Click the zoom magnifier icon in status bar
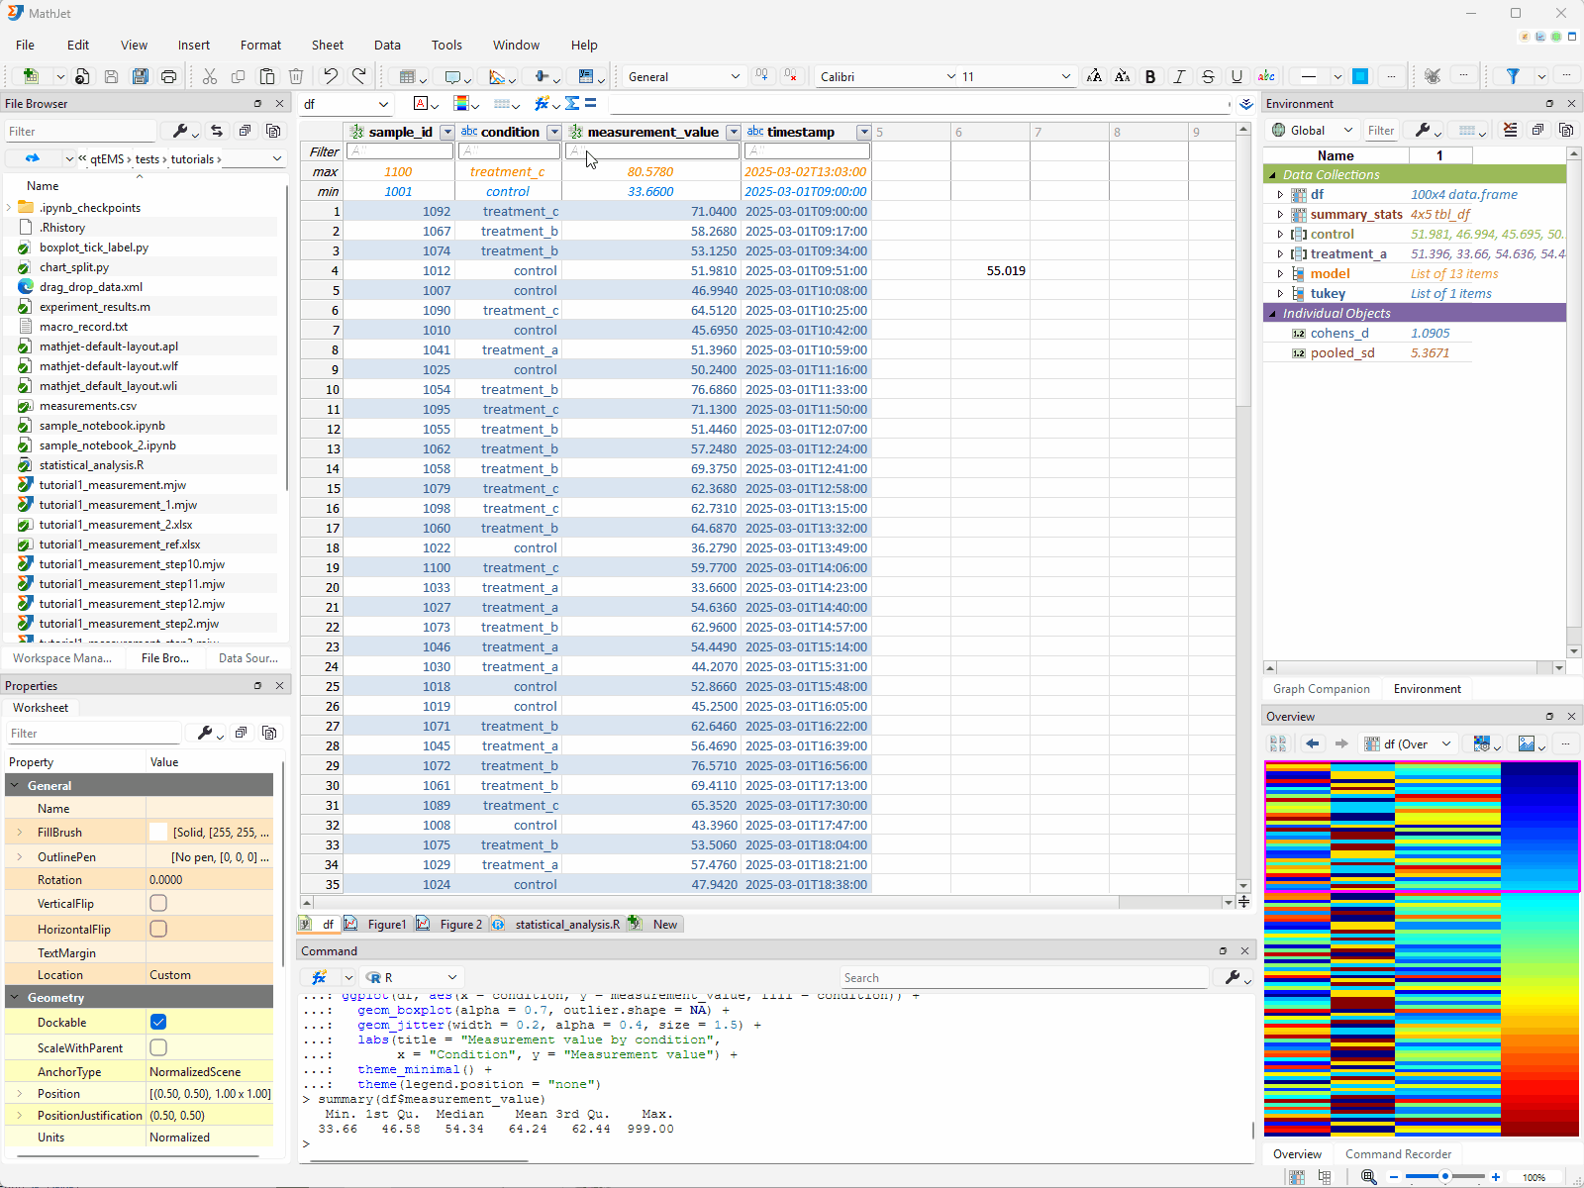Screen dimensions: 1584x1188 tap(1368, 1177)
